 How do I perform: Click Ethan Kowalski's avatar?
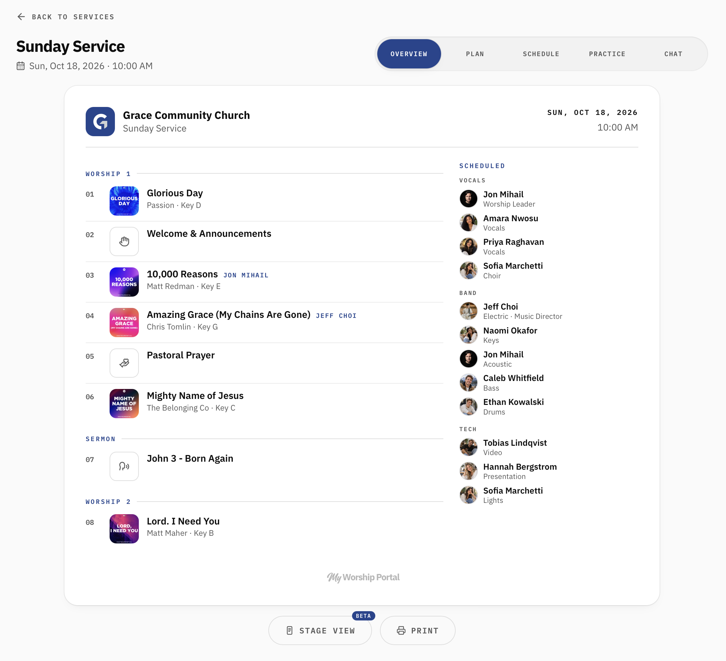(469, 406)
